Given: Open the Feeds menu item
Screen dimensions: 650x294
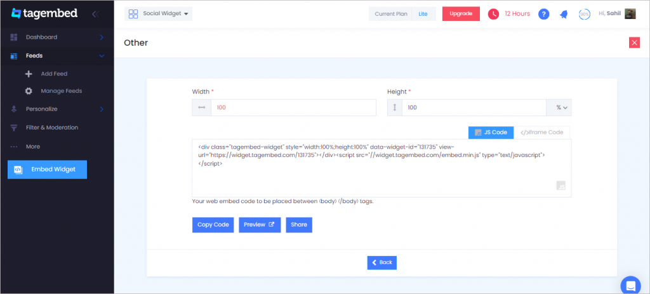Looking at the screenshot, I should (x=34, y=56).
